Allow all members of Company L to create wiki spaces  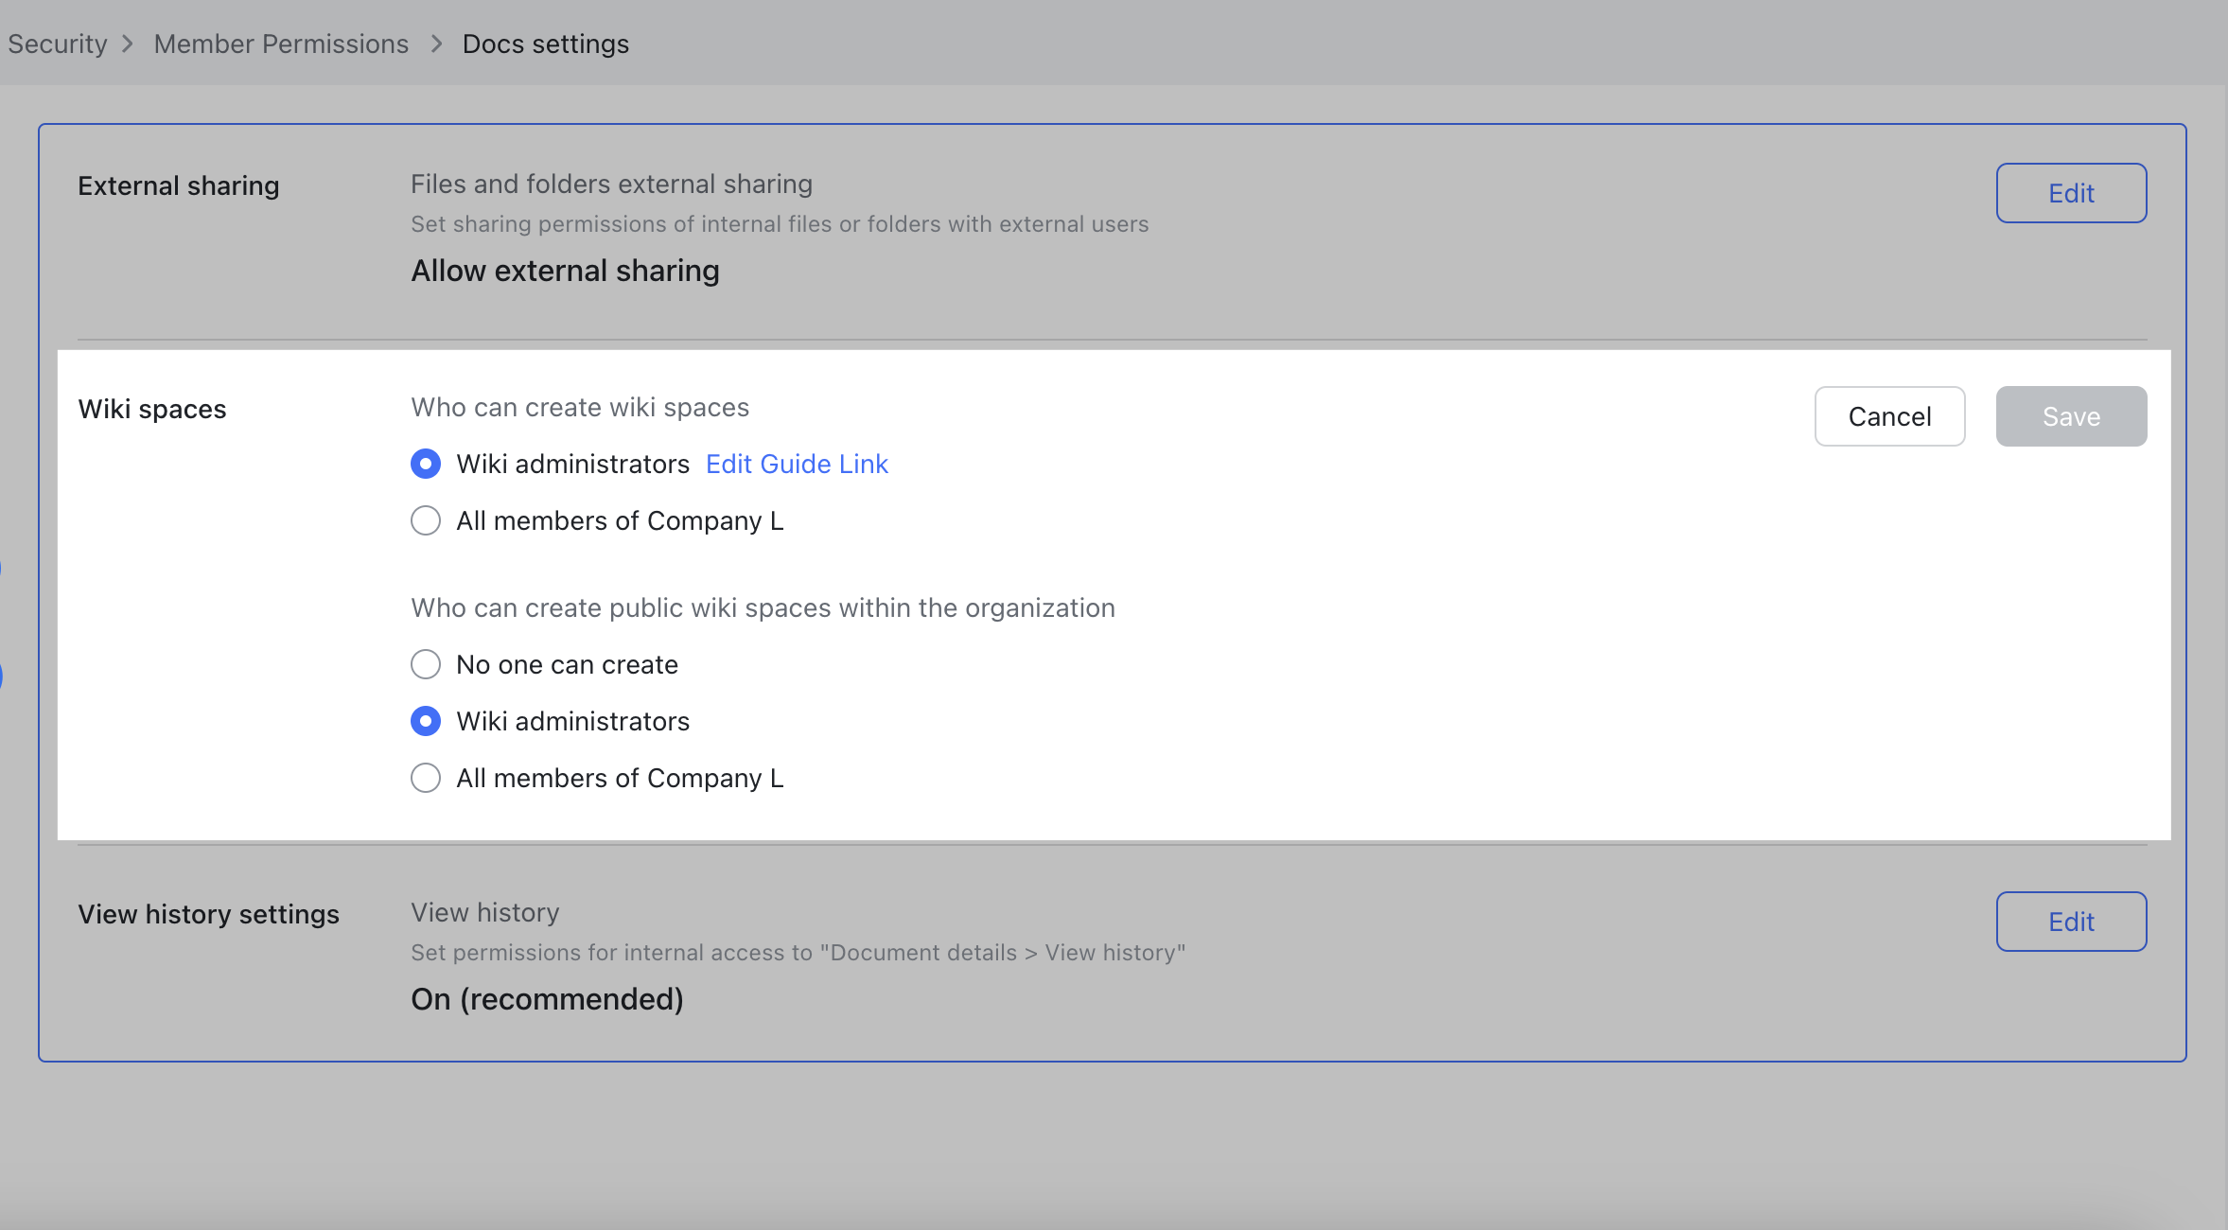click(x=426, y=519)
